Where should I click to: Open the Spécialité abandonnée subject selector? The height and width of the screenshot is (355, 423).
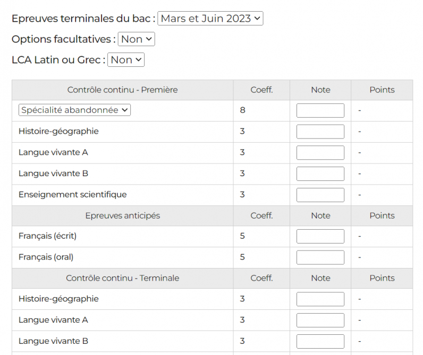pyautogui.click(x=74, y=110)
